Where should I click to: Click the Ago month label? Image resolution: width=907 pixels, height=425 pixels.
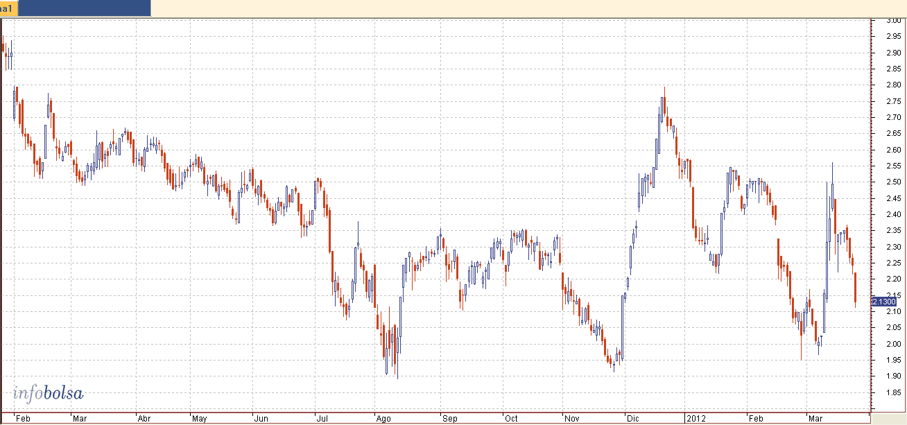tap(383, 419)
